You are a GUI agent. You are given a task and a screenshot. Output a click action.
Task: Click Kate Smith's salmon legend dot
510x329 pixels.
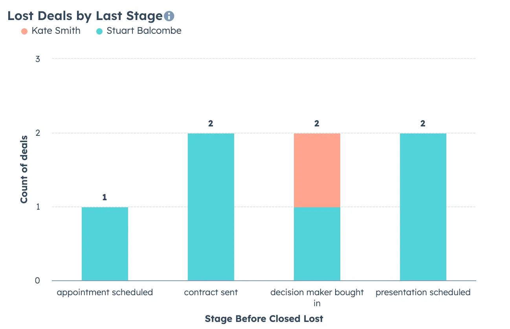coord(24,31)
